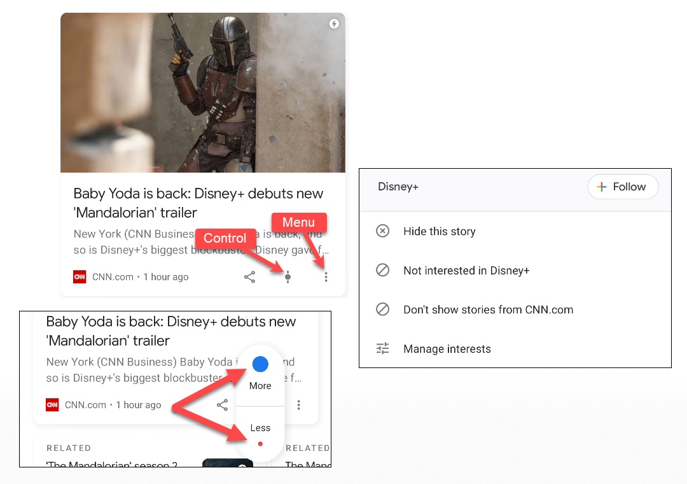Screen dimensions: 687x484
Task: Click block icon beside Not interested in Disney+
Action: (x=382, y=270)
